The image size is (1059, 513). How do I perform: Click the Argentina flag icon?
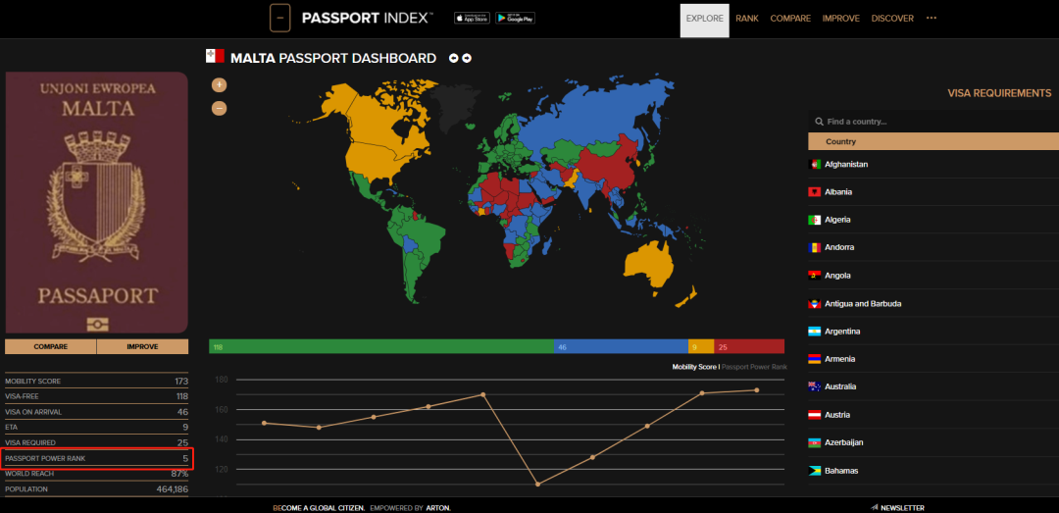pyautogui.click(x=814, y=332)
